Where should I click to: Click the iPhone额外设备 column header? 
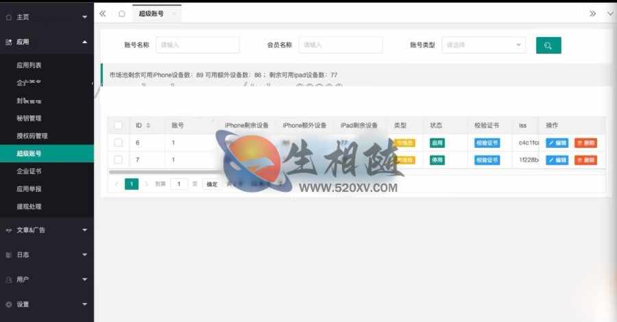[x=304, y=126]
